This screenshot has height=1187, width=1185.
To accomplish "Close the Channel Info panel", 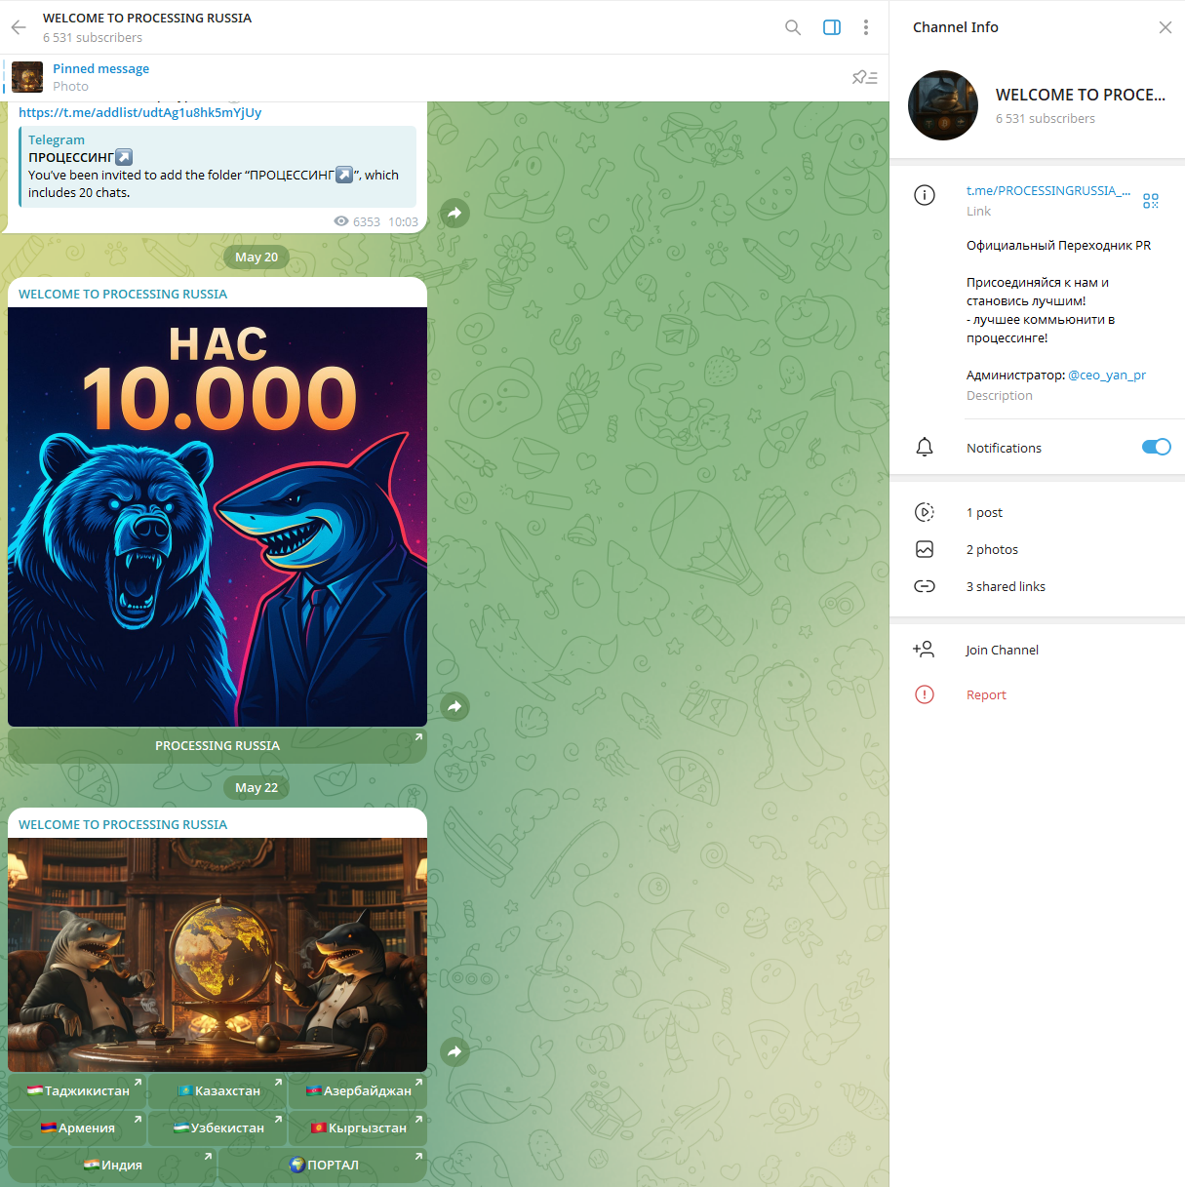I will point(1165,27).
